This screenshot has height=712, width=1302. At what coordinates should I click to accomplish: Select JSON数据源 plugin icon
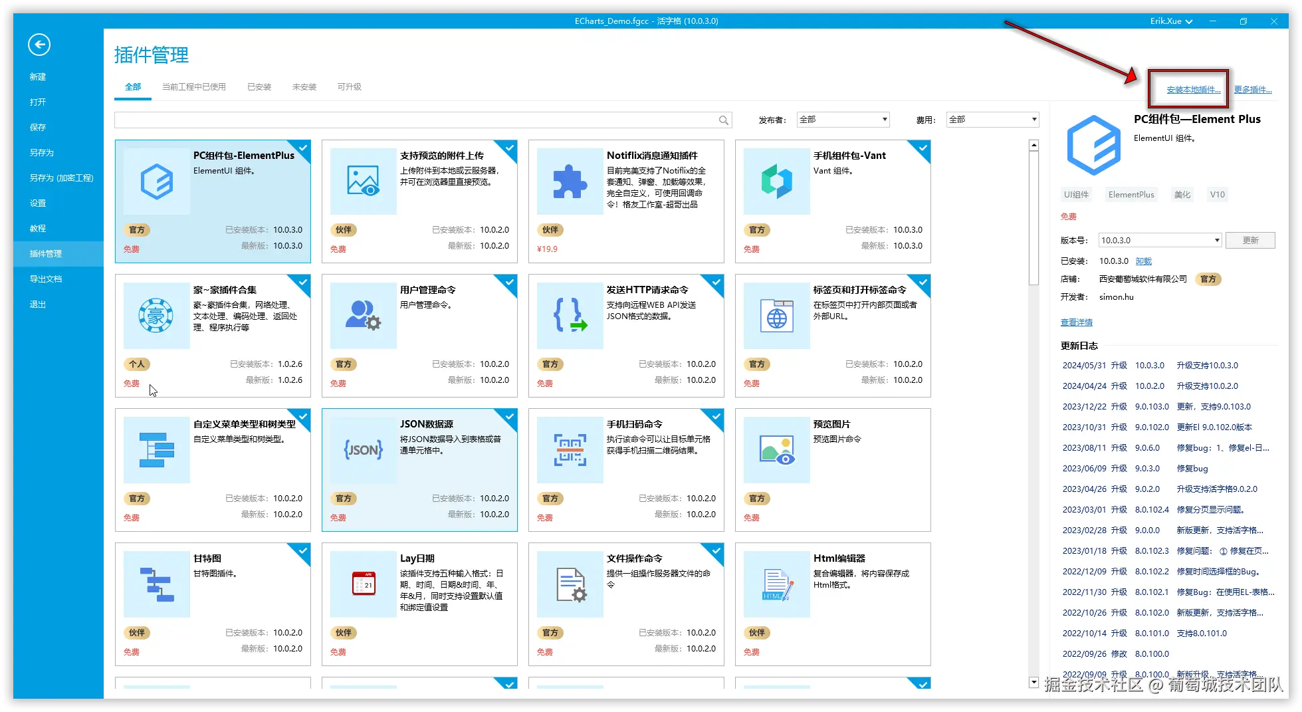[364, 450]
